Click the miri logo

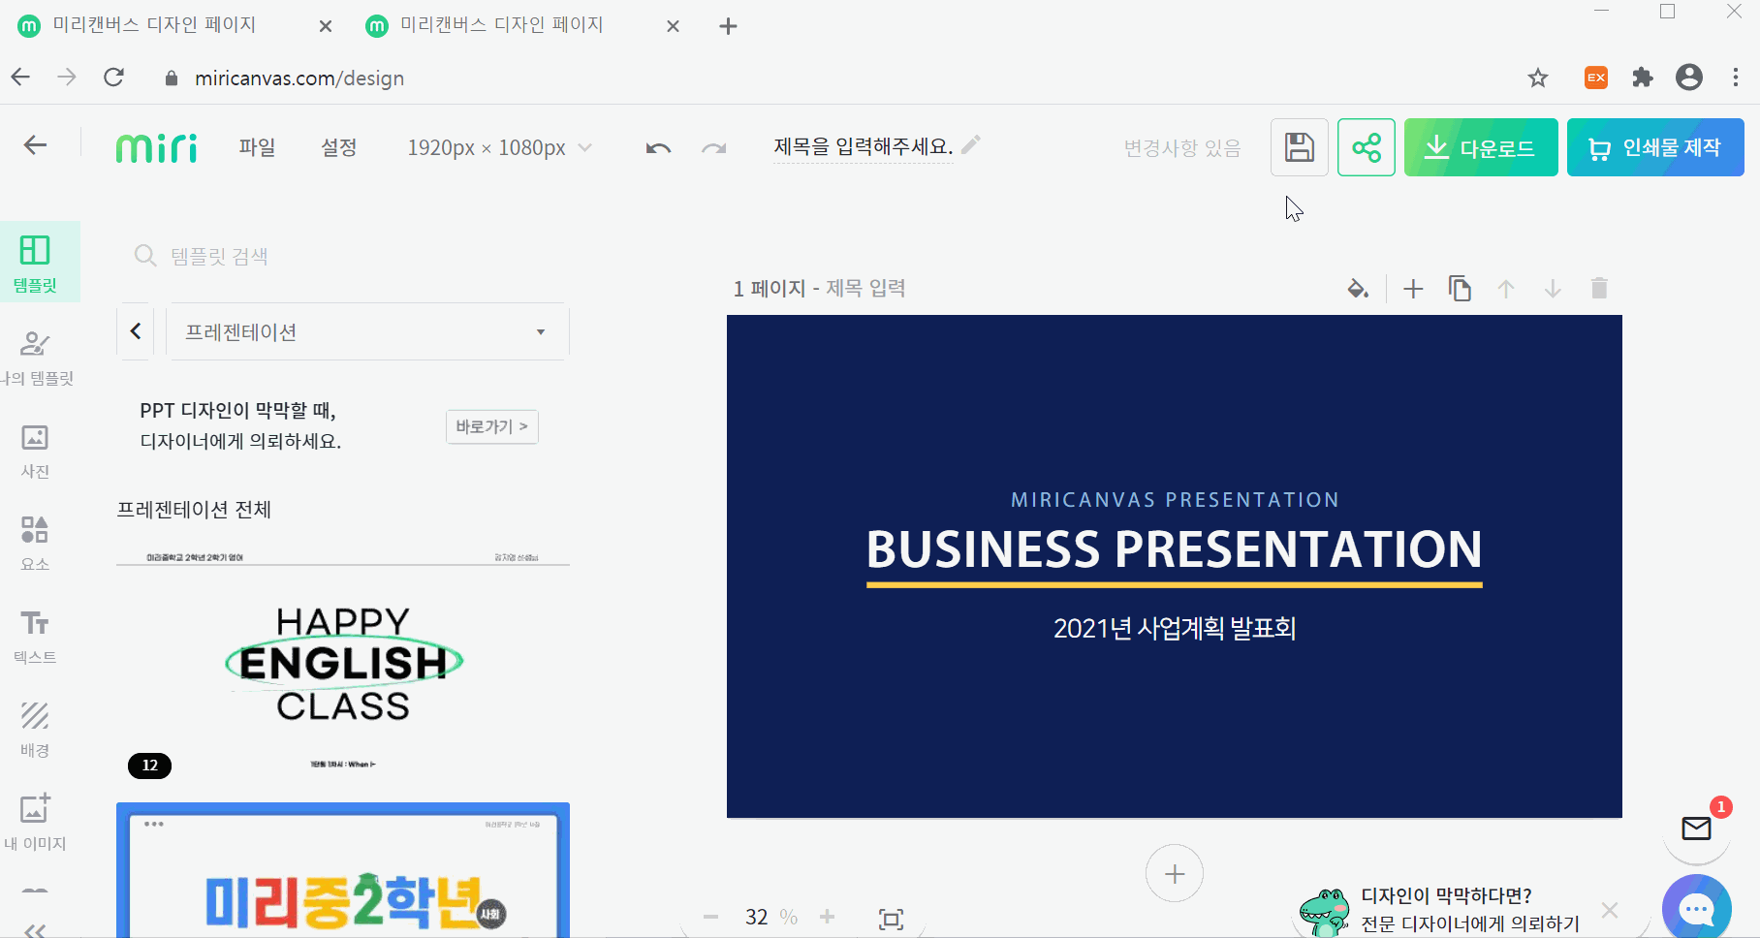[156, 147]
